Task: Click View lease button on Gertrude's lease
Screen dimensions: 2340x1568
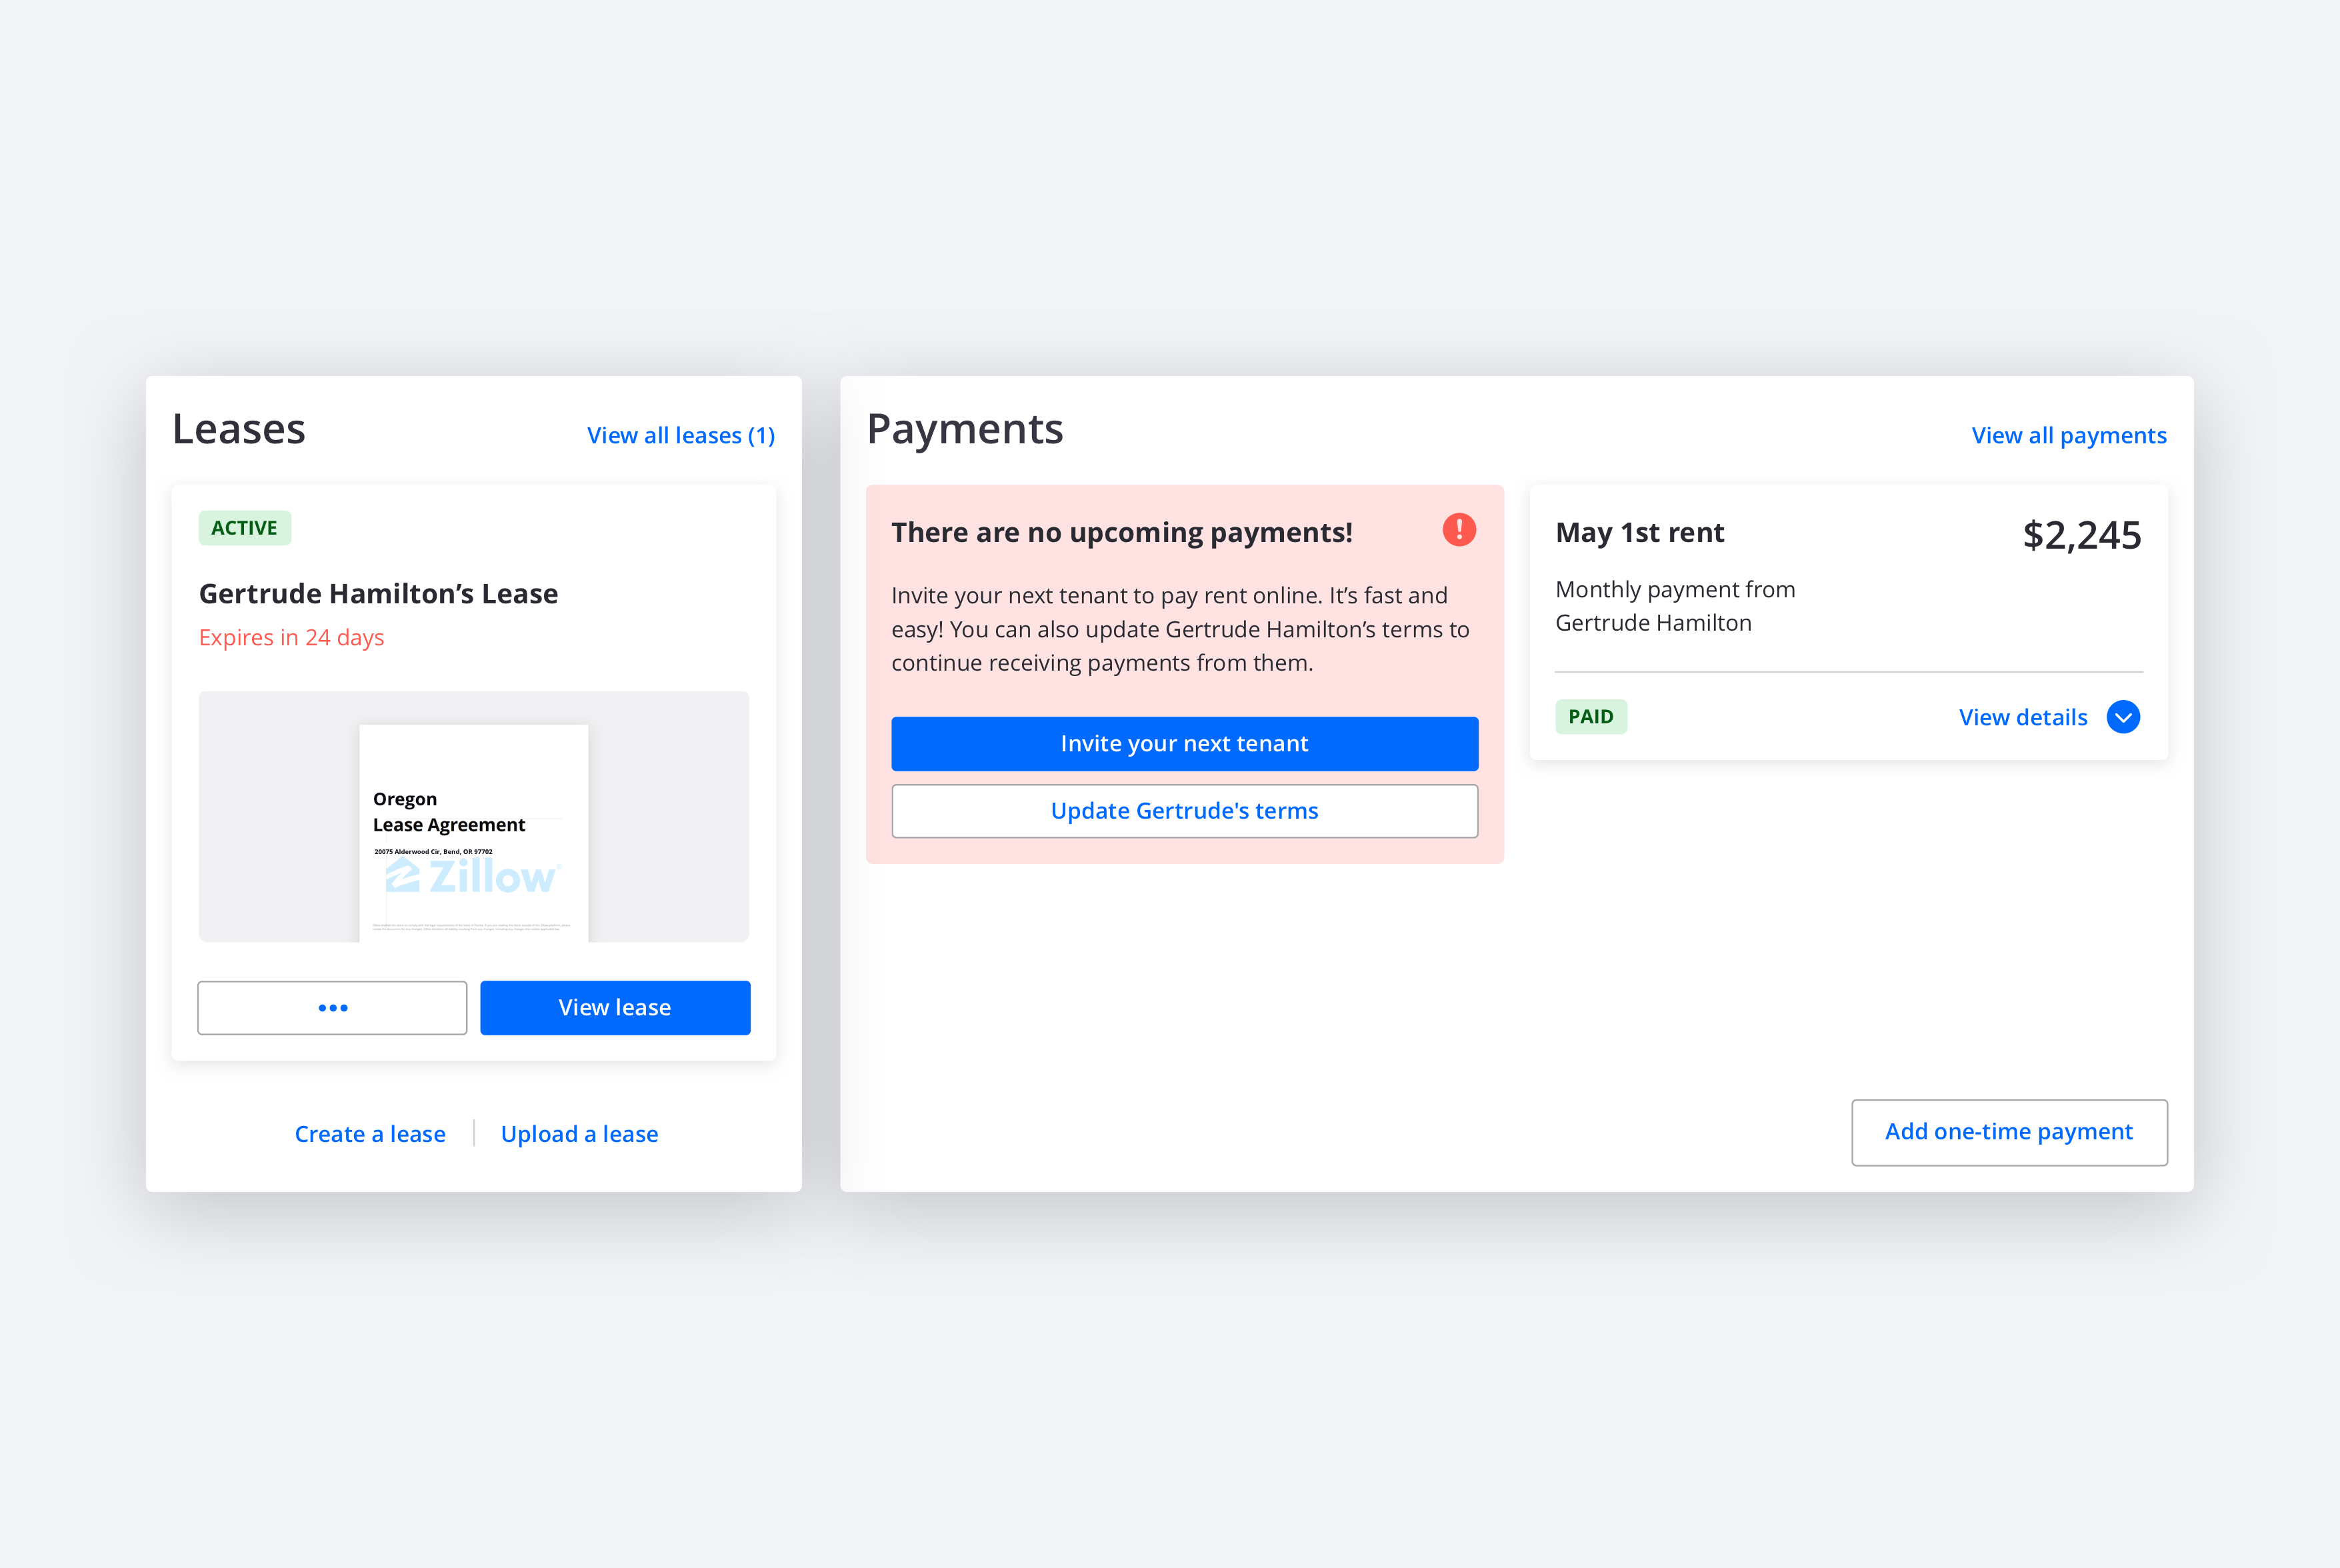Action: [614, 1006]
